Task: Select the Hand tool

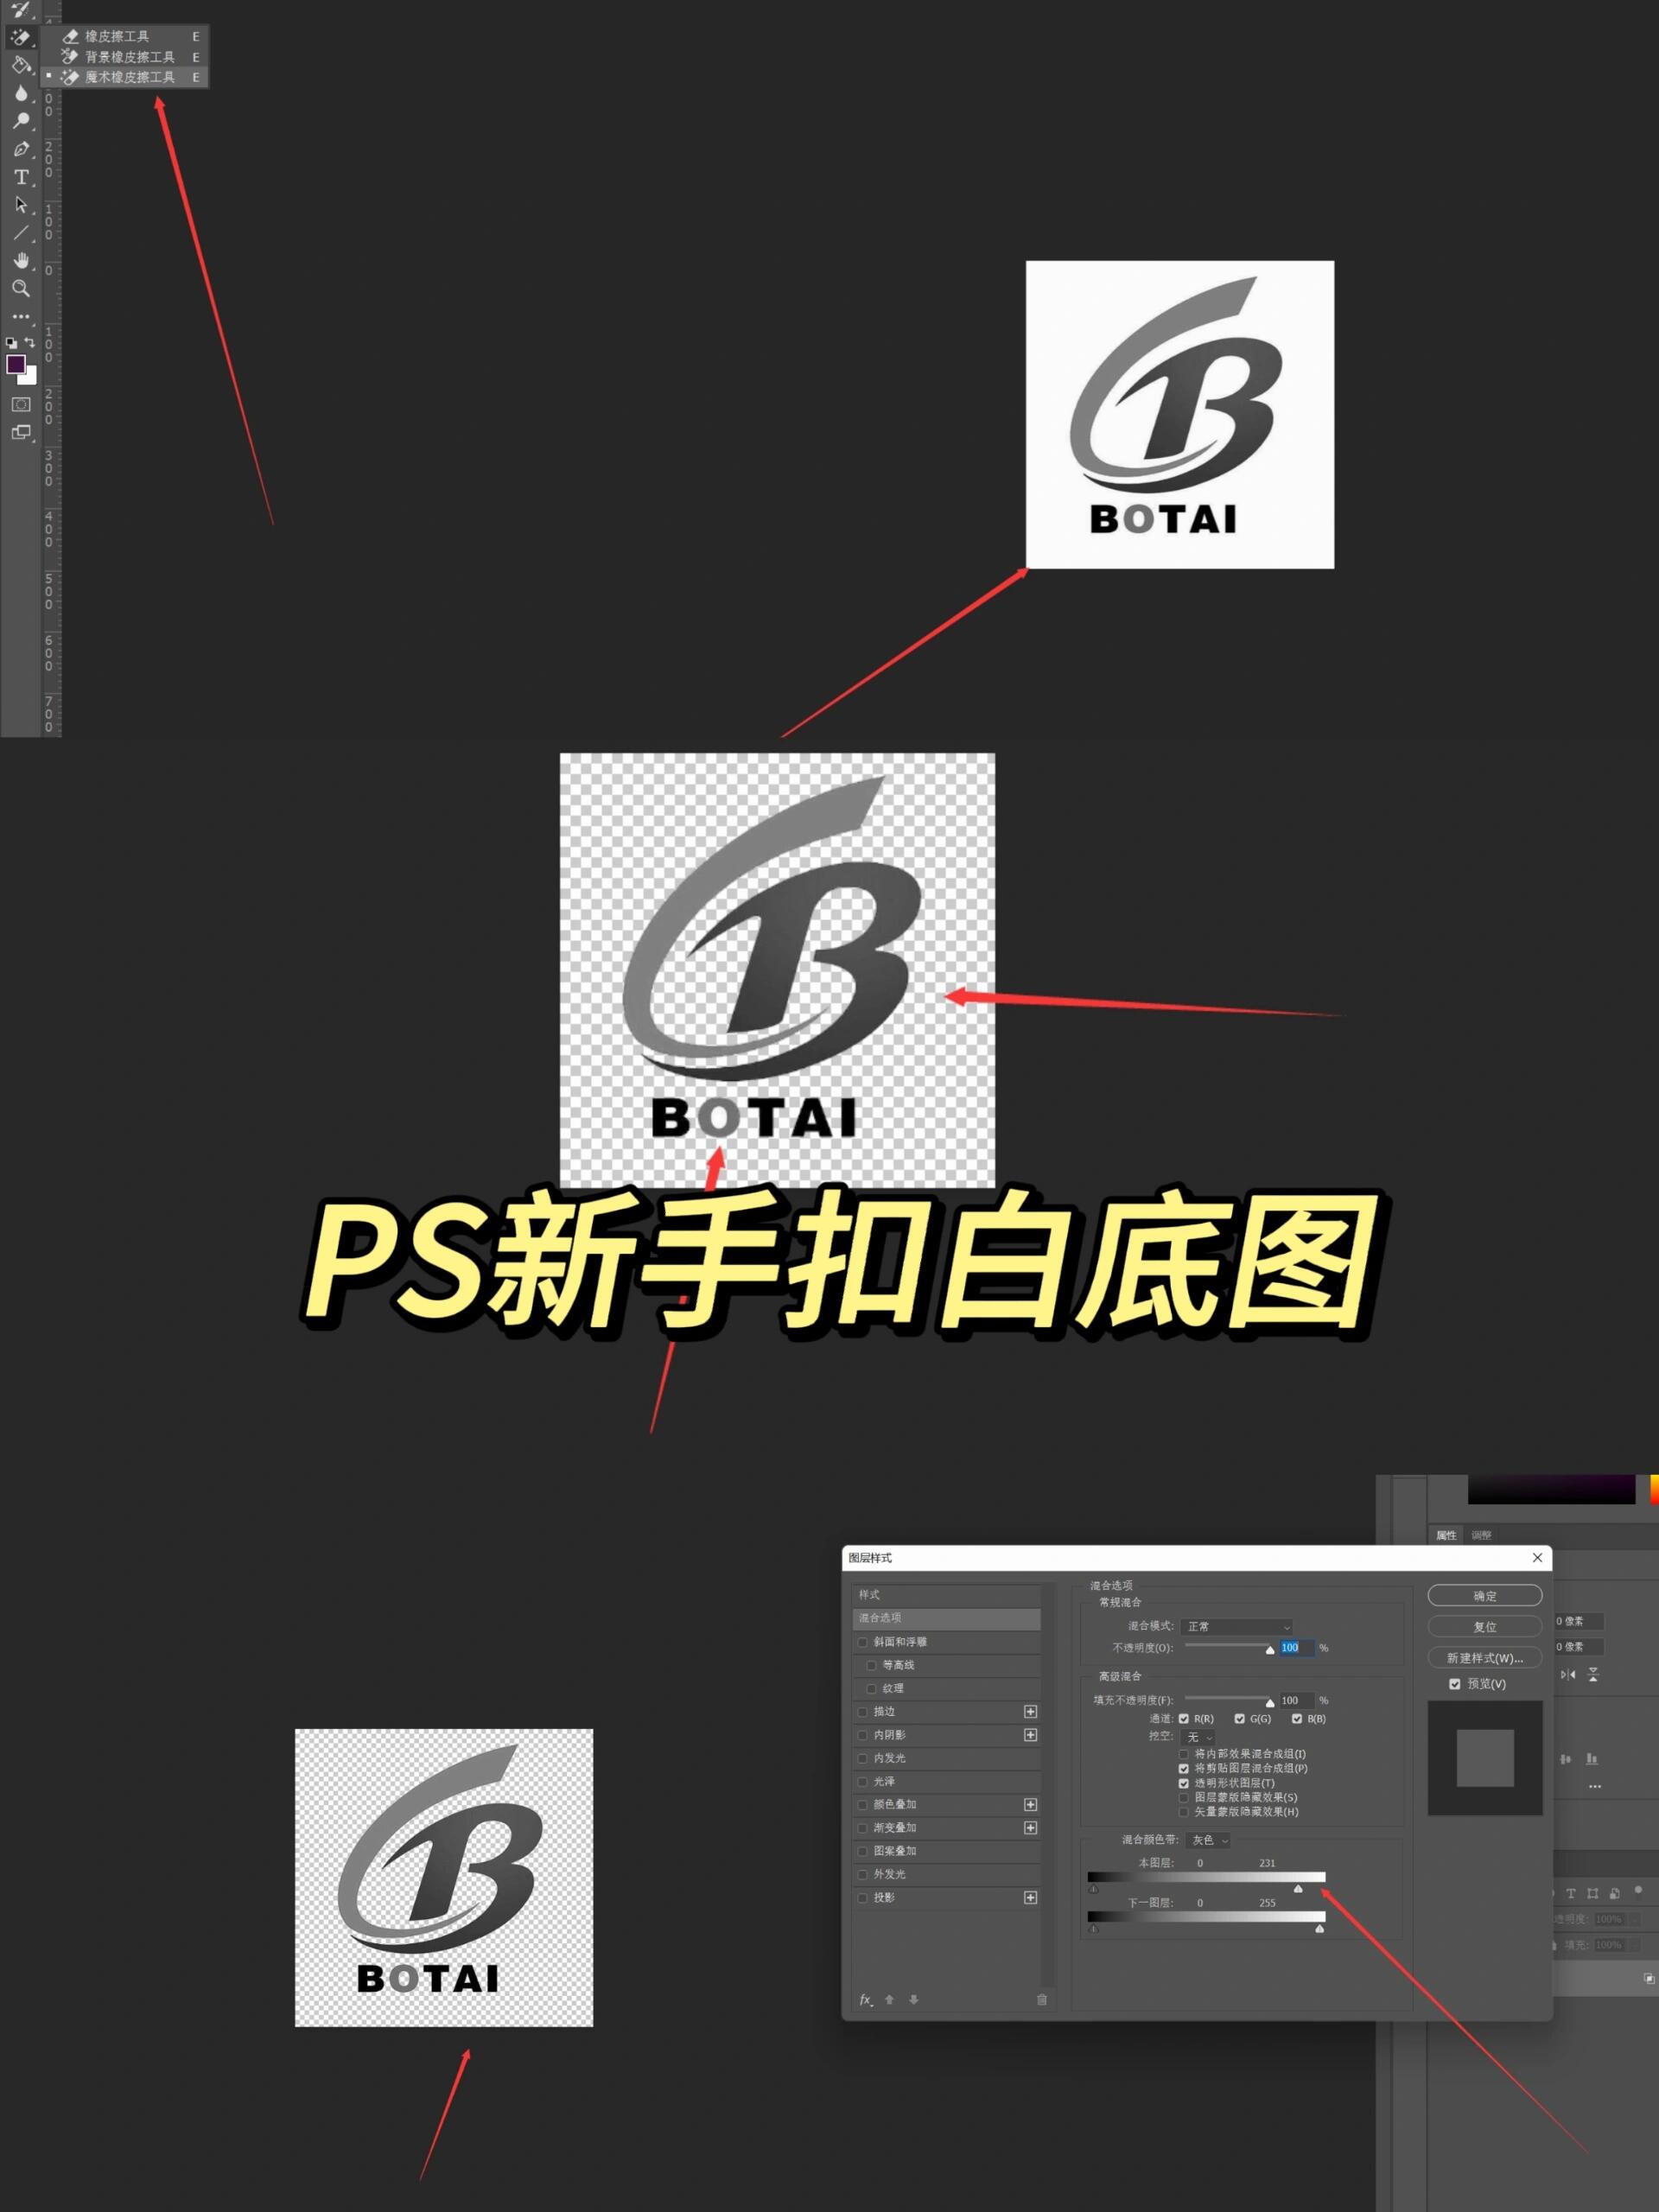Action: pos(20,261)
